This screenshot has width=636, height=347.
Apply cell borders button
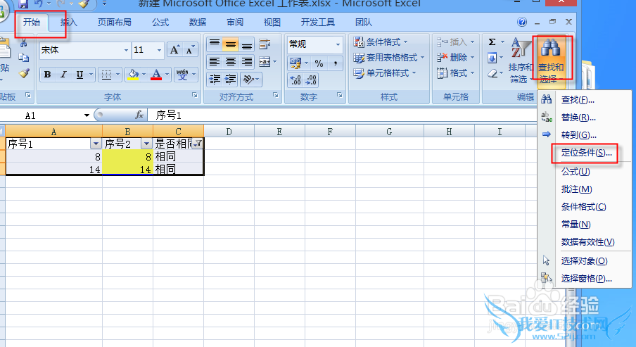(106, 75)
